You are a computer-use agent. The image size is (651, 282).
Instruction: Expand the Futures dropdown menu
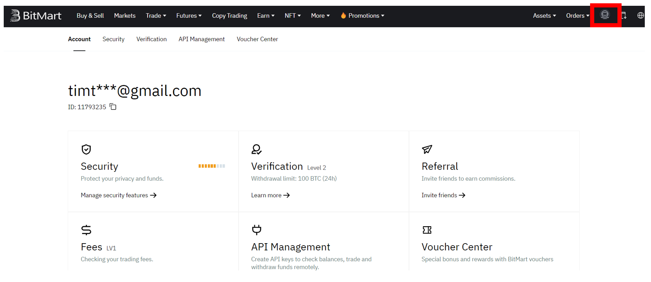189,16
